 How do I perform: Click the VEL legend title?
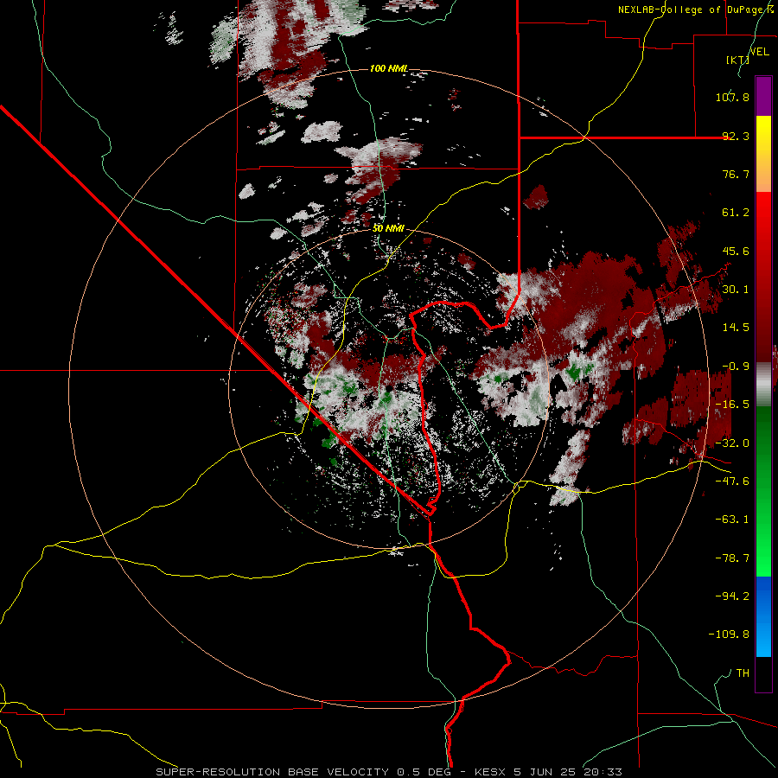759,51
